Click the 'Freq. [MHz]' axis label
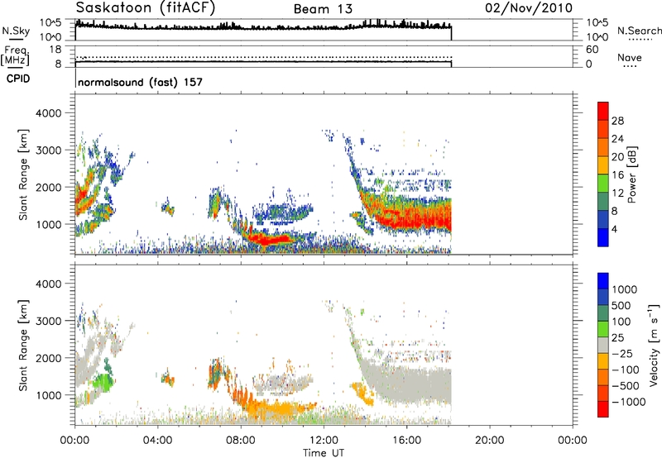 point(16,55)
